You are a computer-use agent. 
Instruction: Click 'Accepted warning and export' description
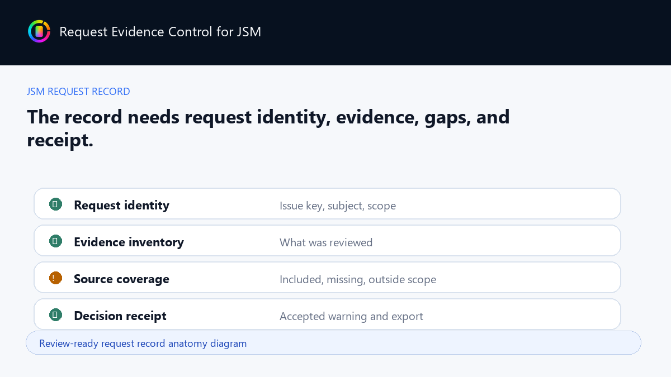click(351, 316)
